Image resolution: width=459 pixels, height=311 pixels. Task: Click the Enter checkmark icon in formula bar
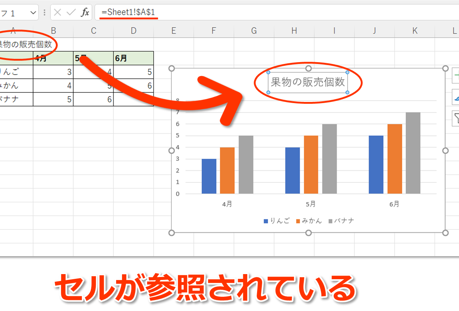(x=71, y=13)
